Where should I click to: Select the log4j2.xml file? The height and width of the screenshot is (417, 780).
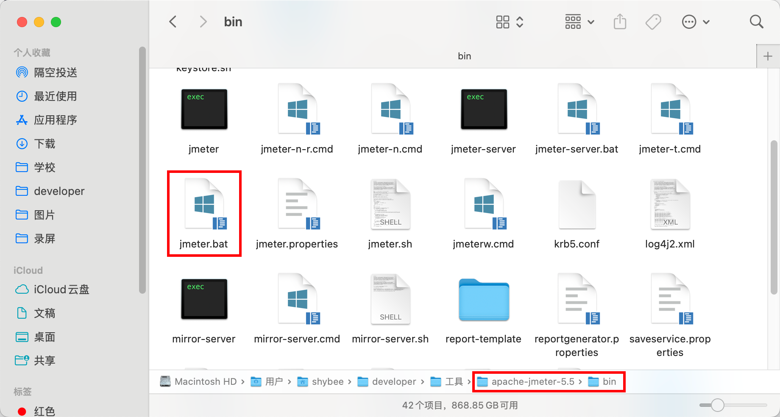click(670, 214)
